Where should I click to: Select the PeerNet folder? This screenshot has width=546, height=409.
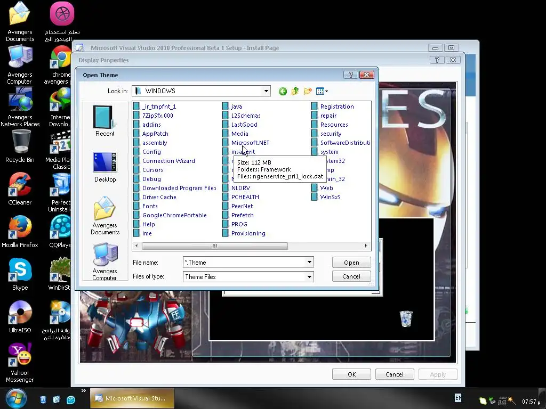(238, 206)
